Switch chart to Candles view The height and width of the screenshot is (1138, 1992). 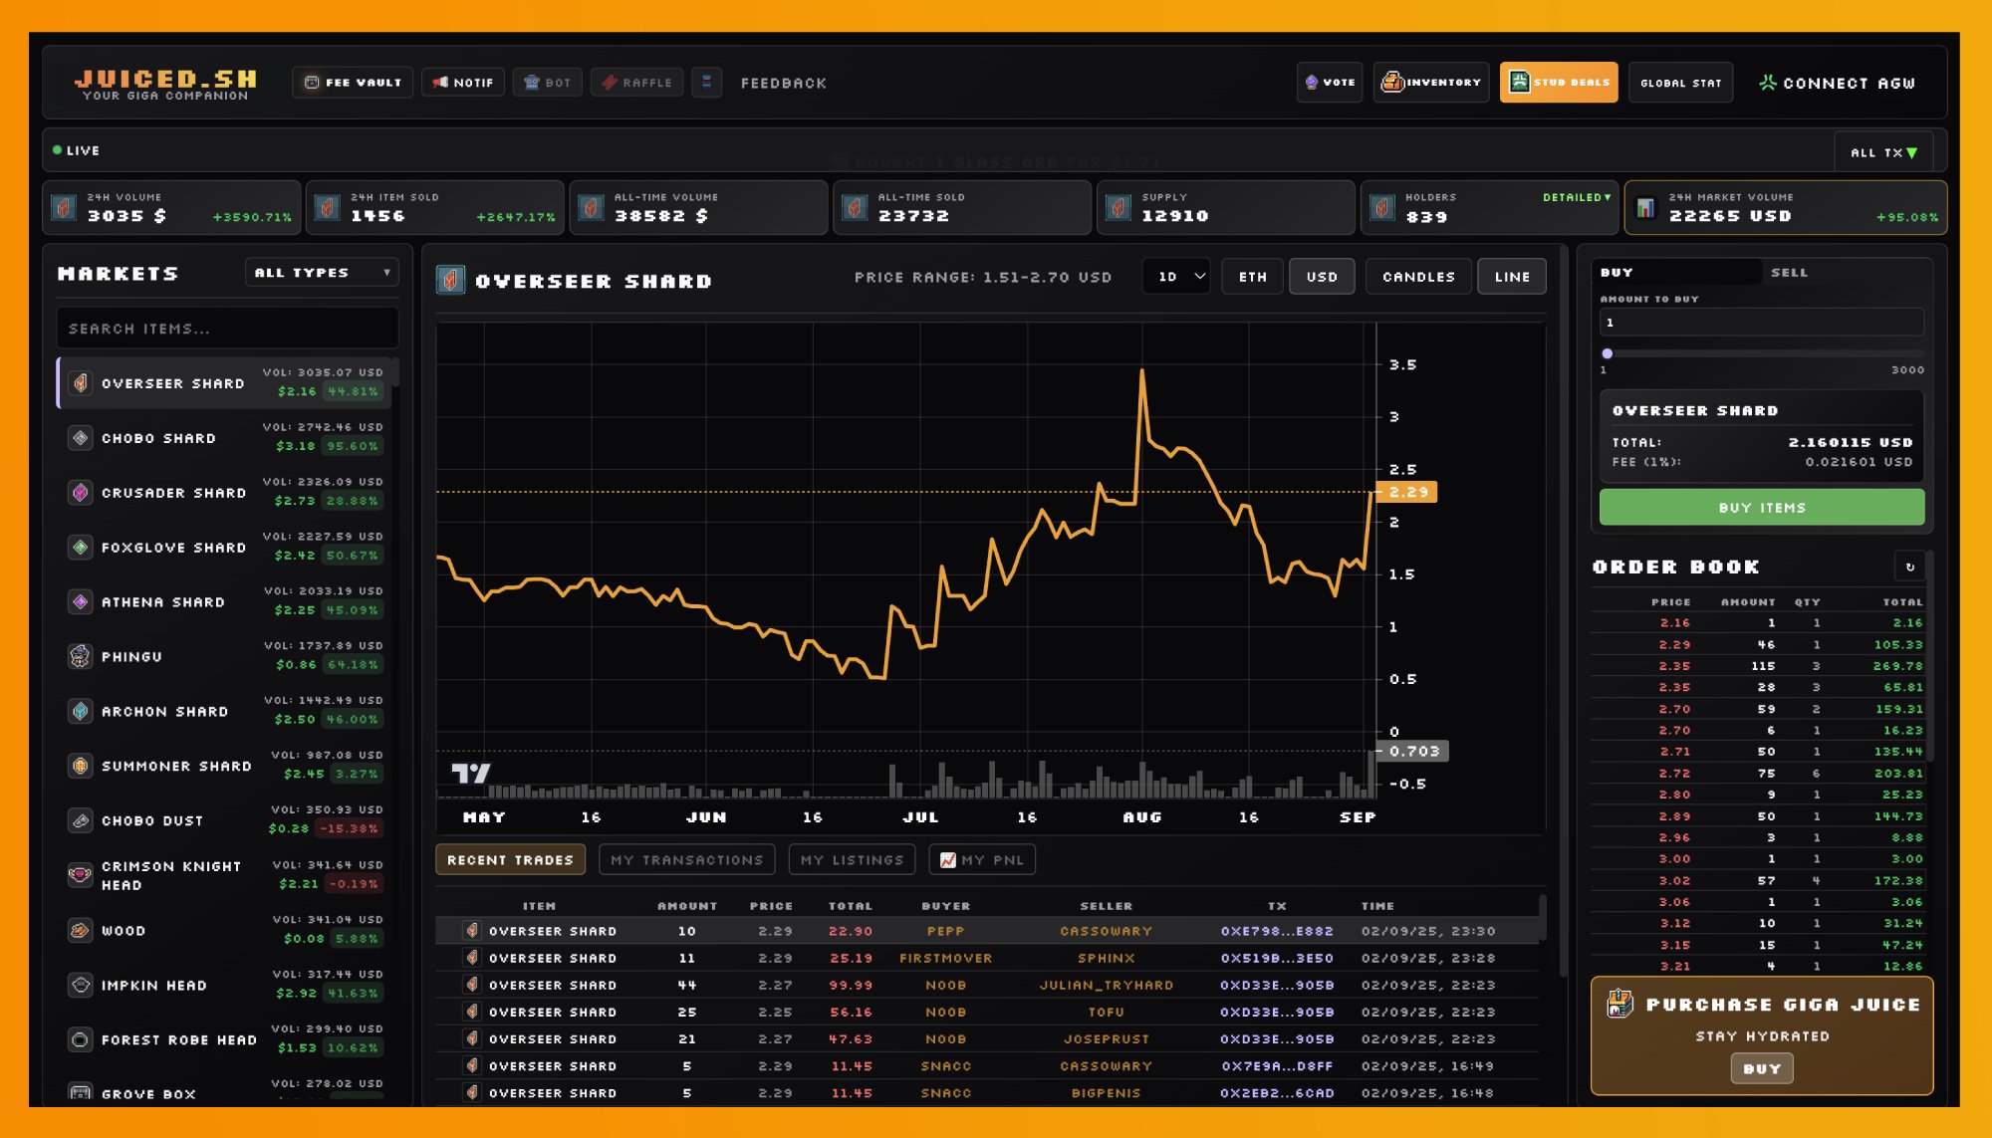coord(1417,276)
